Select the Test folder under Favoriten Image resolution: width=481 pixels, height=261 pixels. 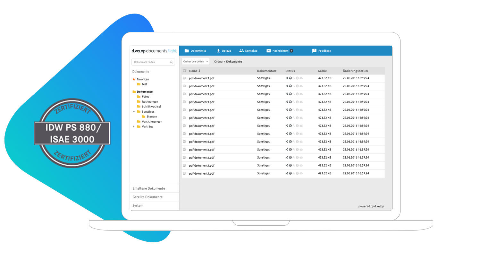pos(144,84)
